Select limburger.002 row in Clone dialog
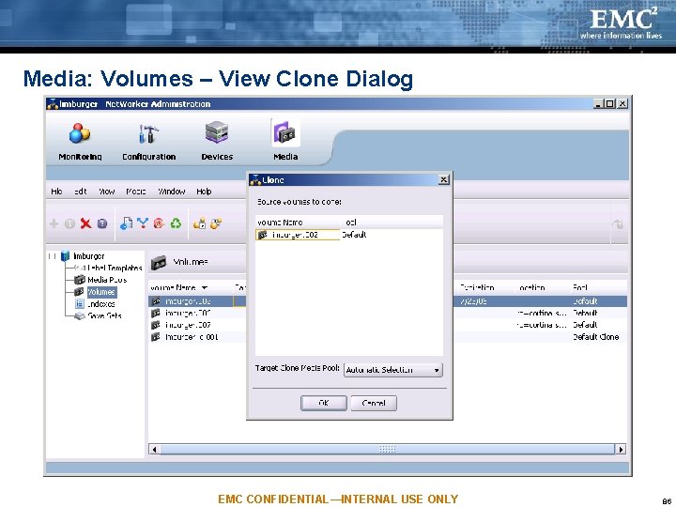Screen dimensions: 676x507 [349, 235]
